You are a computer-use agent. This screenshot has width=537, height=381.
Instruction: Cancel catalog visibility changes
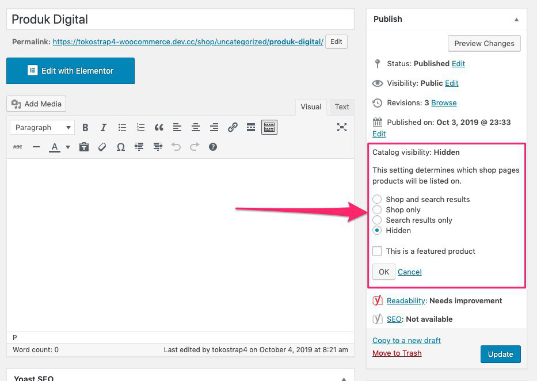pos(410,272)
